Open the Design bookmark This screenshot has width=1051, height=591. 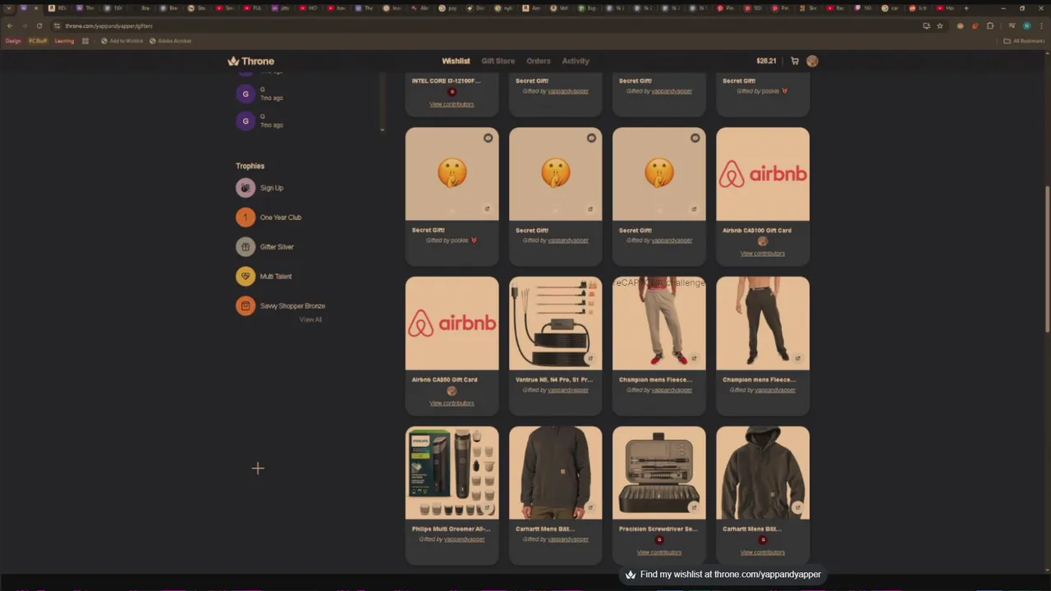(x=12, y=40)
